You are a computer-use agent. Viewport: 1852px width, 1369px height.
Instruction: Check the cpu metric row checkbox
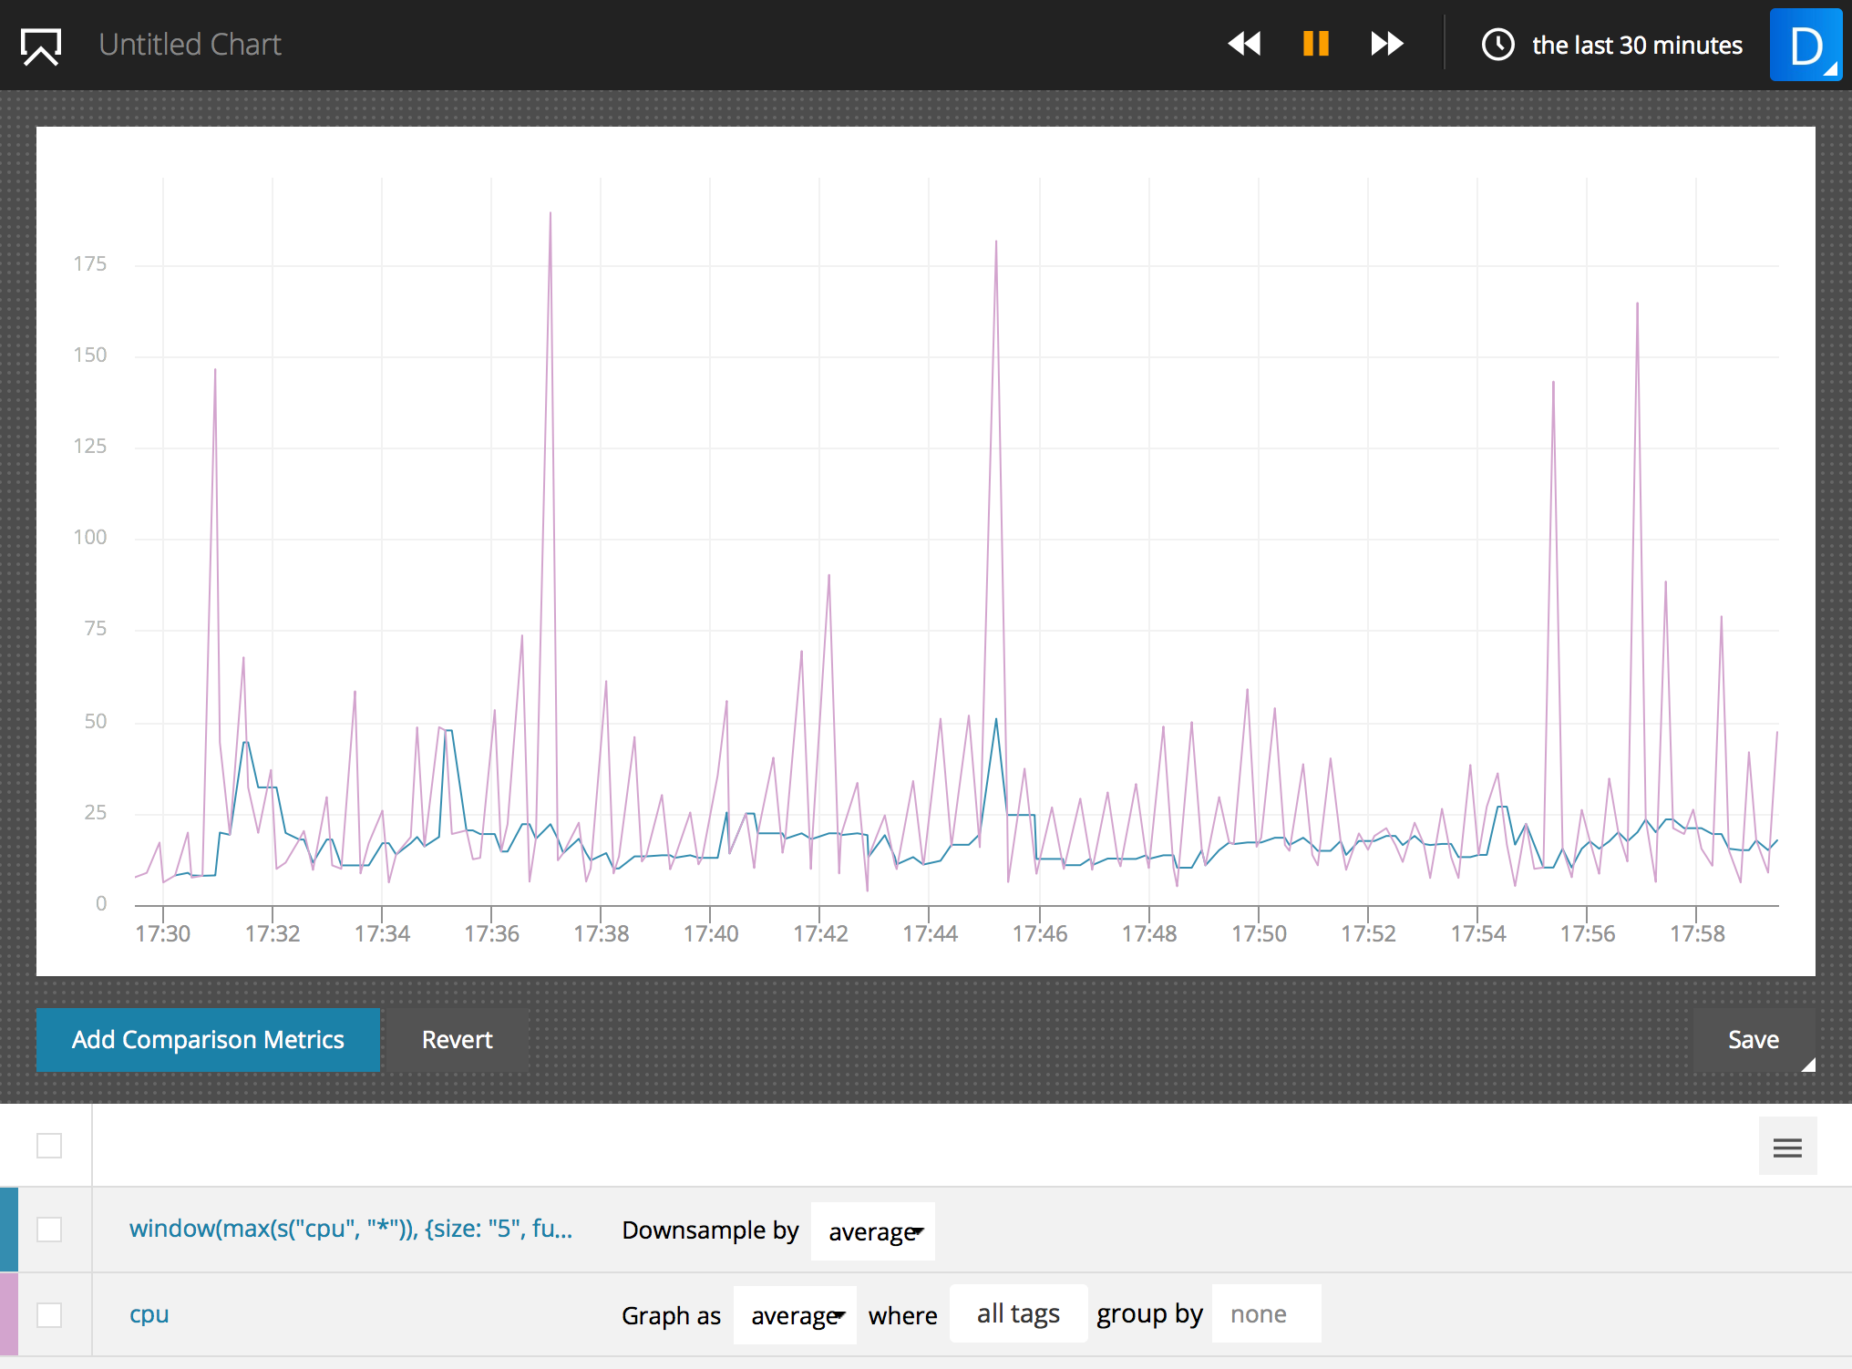pyautogui.click(x=49, y=1315)
